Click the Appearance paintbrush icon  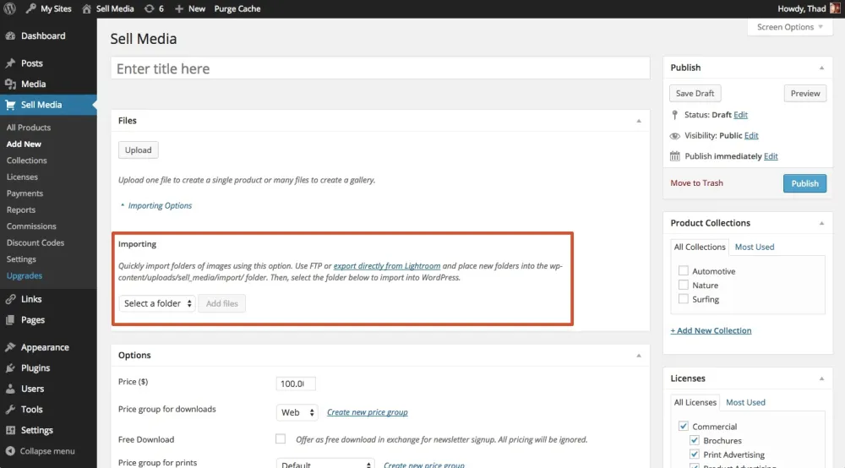click(10, 347)
